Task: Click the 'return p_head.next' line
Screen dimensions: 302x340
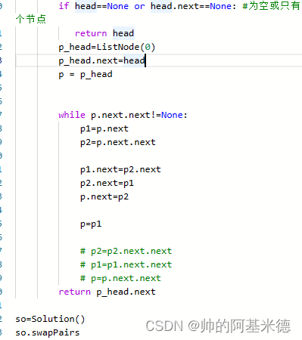Action: 107,292
